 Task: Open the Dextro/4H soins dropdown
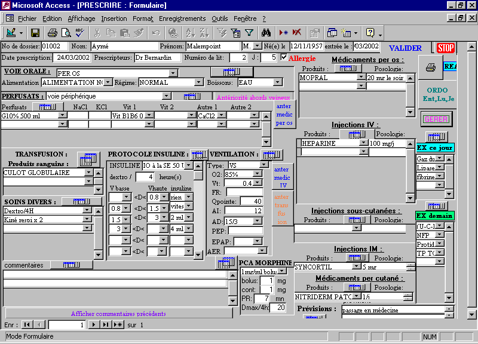(87, 210)
